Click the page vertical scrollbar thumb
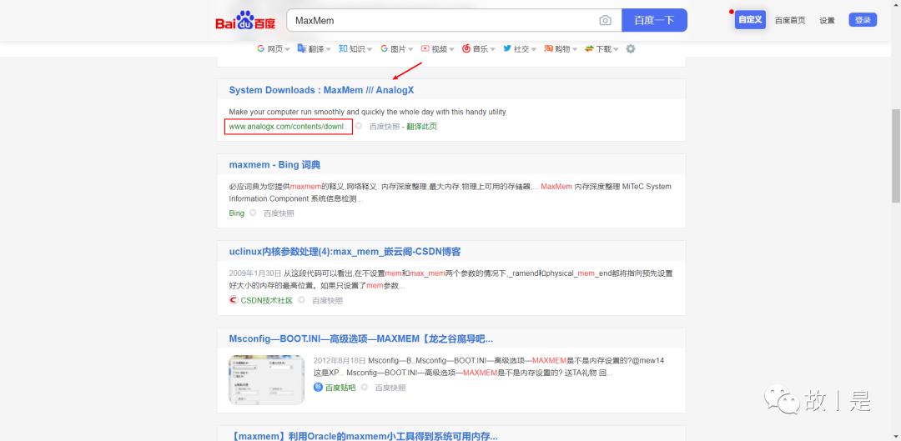The image size is (901, 441). (896, 155)
